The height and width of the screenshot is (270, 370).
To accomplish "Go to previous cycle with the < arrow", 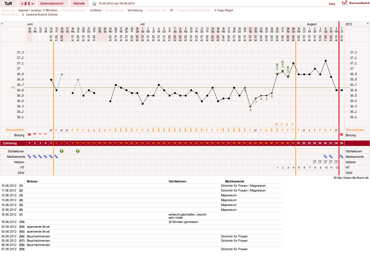I will [x=22, y=4].
